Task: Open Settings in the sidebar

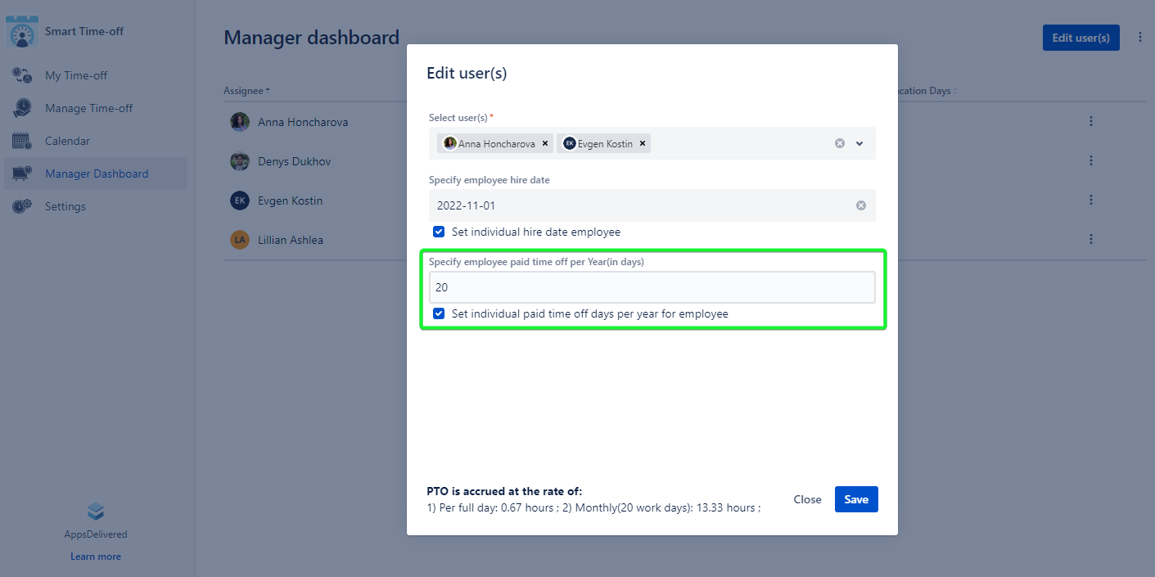Action: [x=65, y=206]
